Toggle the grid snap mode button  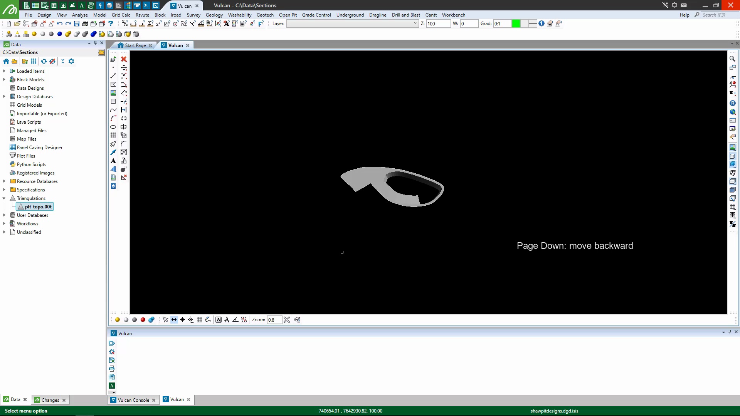tap(174, 320)
